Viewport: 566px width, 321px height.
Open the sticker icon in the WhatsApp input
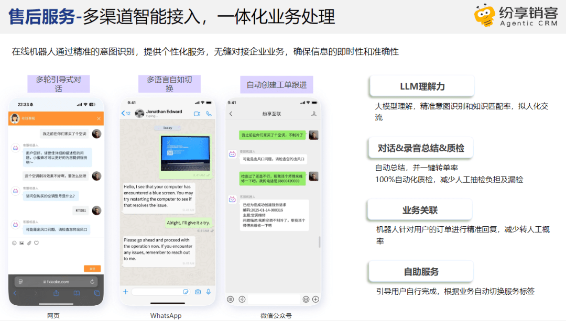(186, 292)
